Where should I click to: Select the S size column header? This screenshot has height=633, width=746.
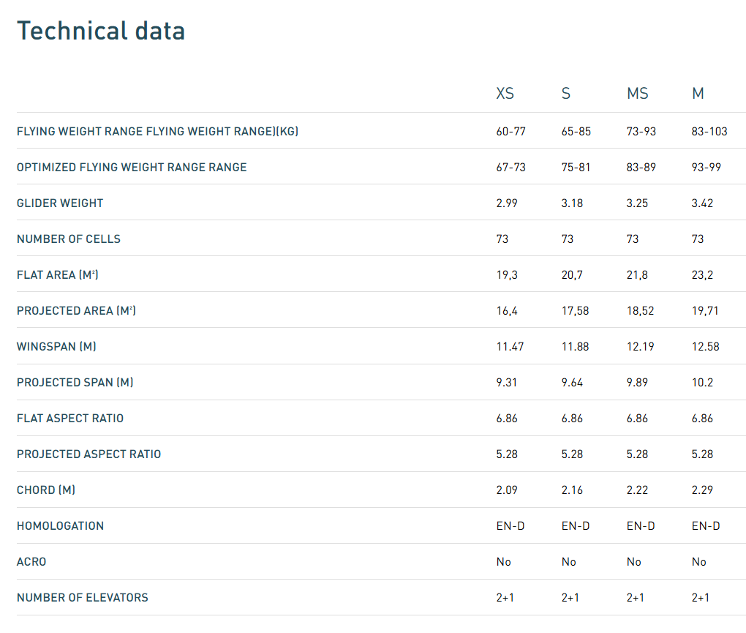565,94
